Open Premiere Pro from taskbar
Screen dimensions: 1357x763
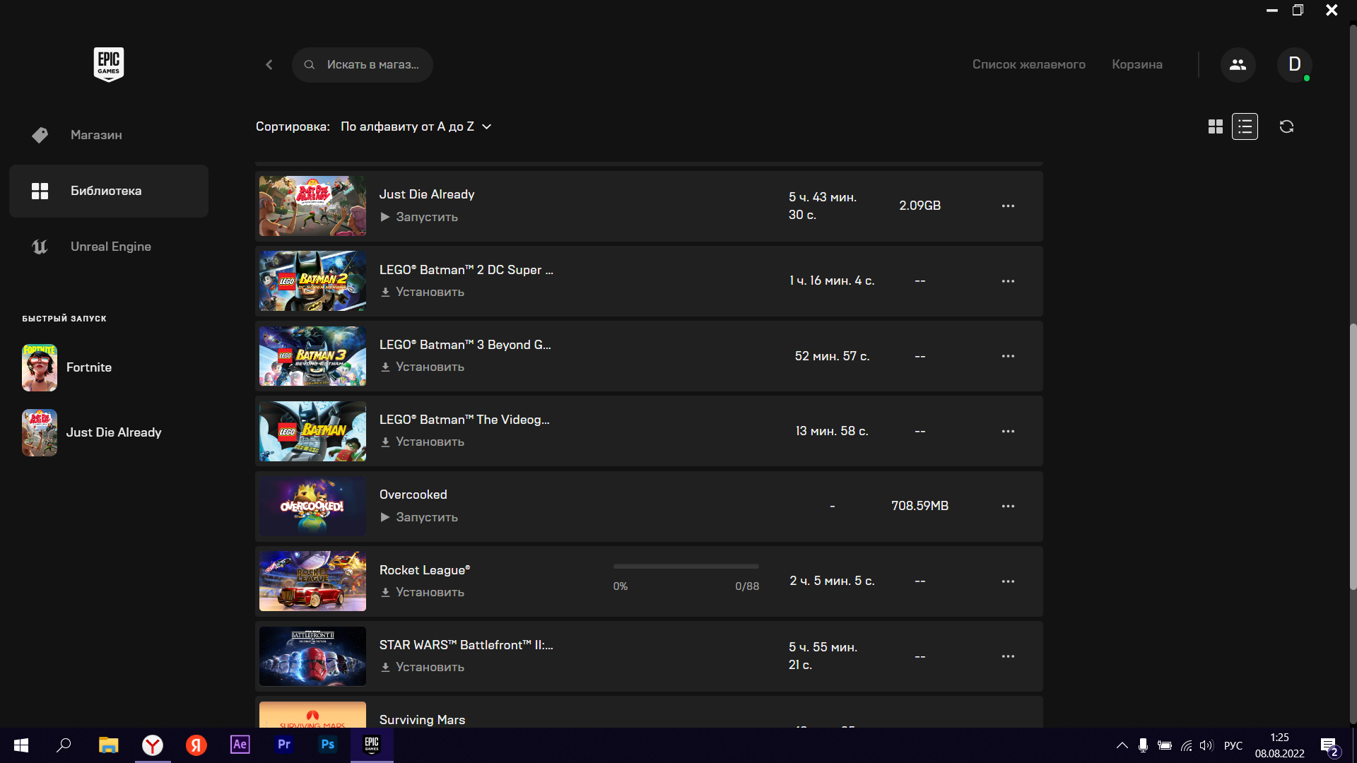click(284, 745)
